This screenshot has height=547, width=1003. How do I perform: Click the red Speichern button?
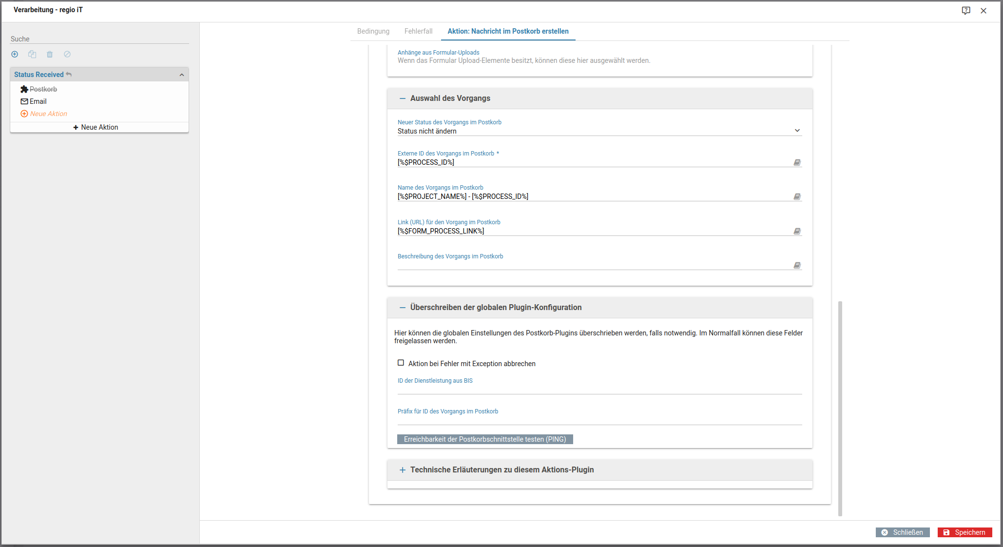(x=964, y=532)
